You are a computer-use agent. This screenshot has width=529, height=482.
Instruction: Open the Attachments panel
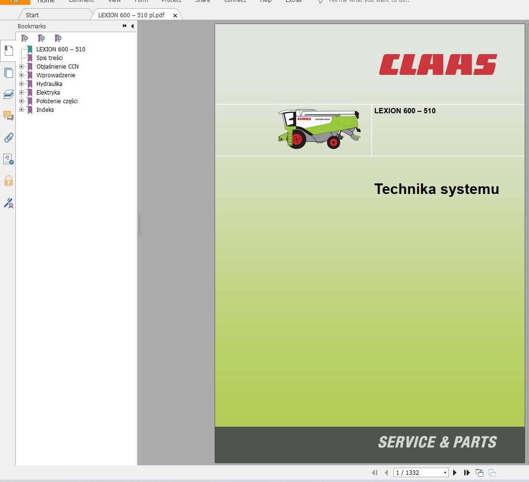(x=8, y=138)
